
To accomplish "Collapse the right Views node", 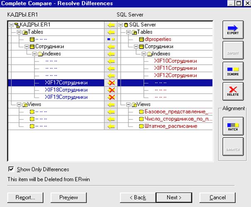I will pyautogui.click(x=128, y=105).
